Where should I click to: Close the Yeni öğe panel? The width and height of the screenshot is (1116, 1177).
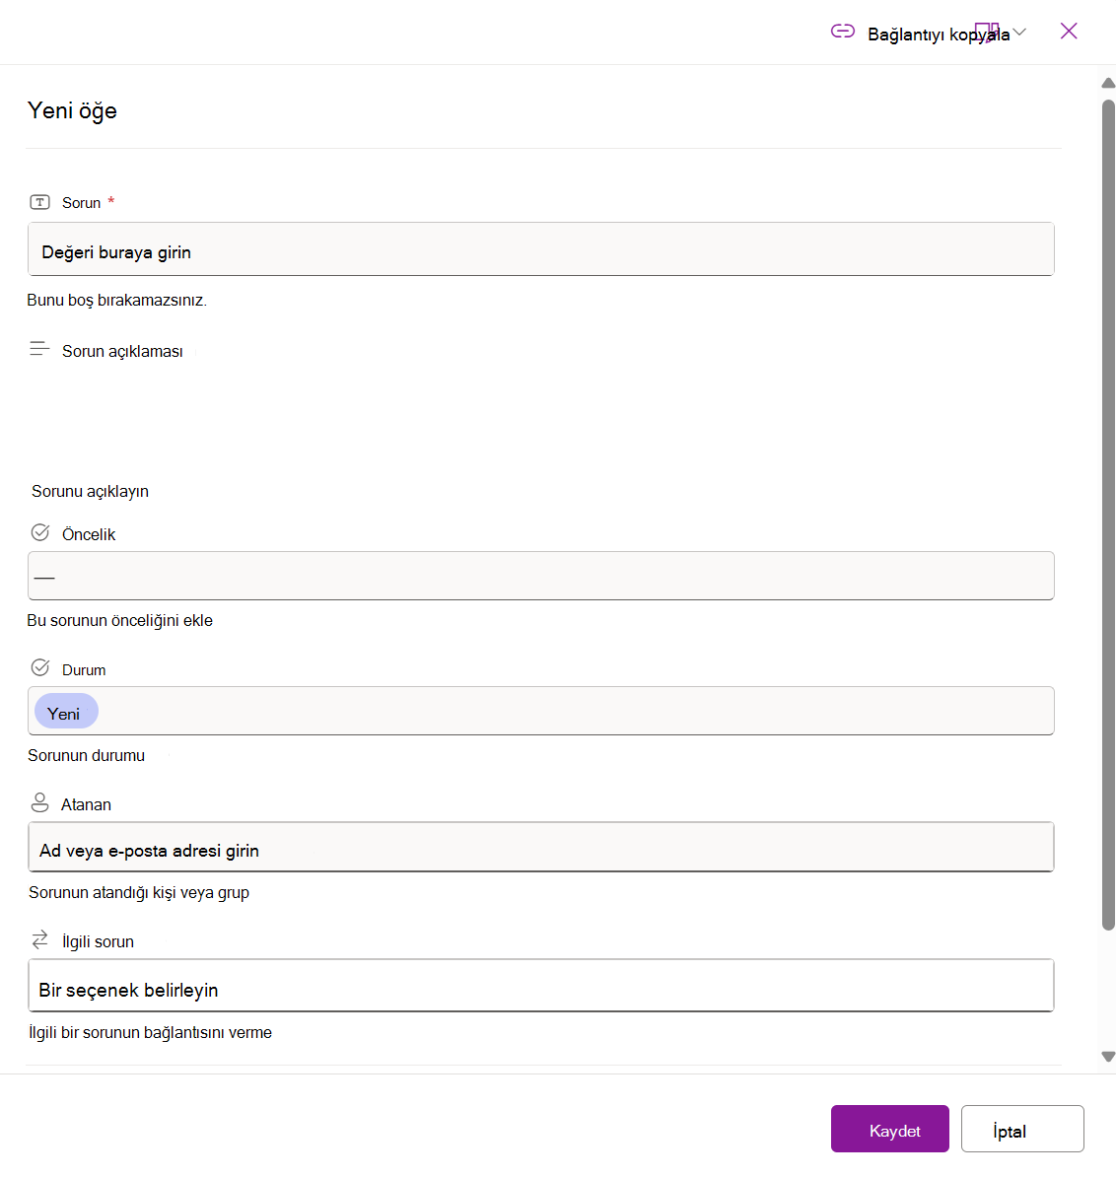click(x=1069, y=31)
